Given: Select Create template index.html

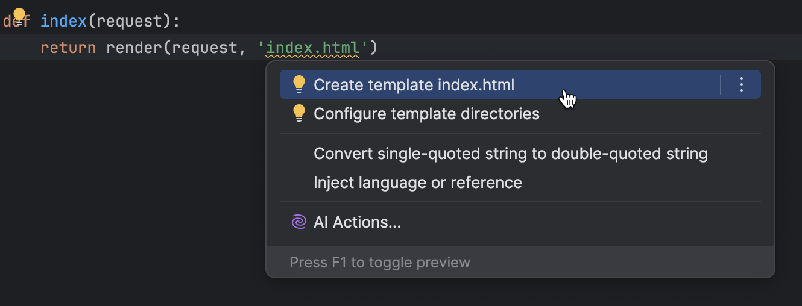Looking at the screenshot, I should (414, 85).
